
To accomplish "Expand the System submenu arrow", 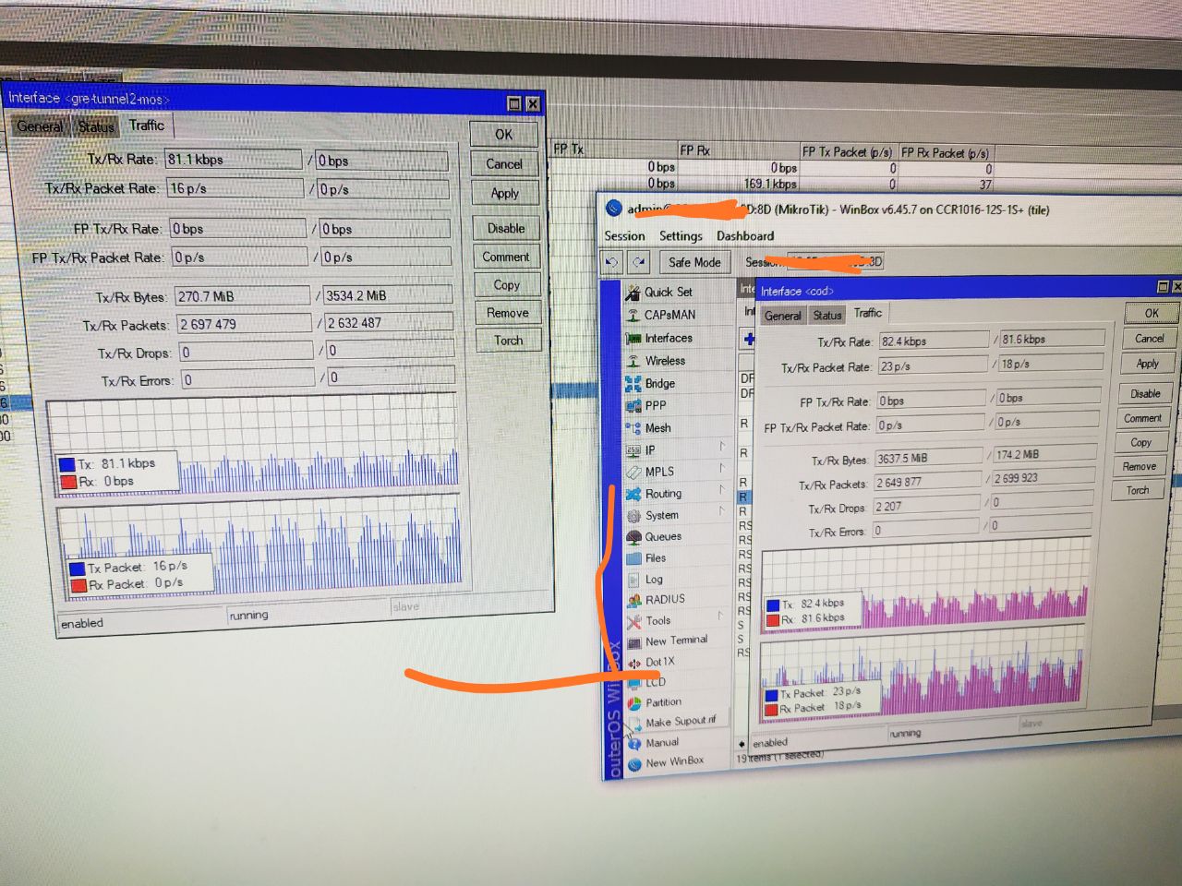I will coord(723,511).
